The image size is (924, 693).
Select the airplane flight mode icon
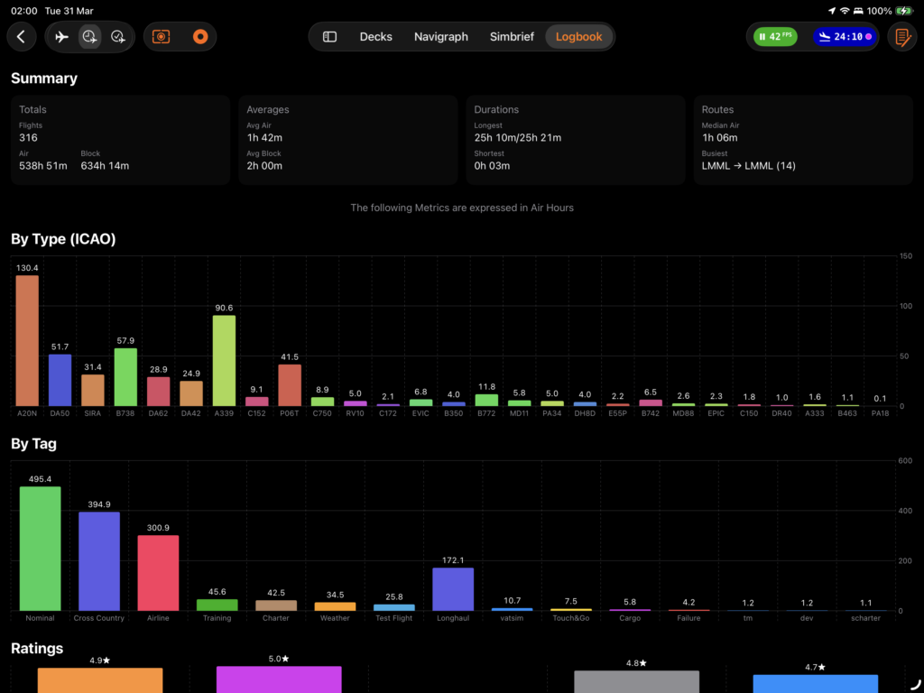point(61,37)
